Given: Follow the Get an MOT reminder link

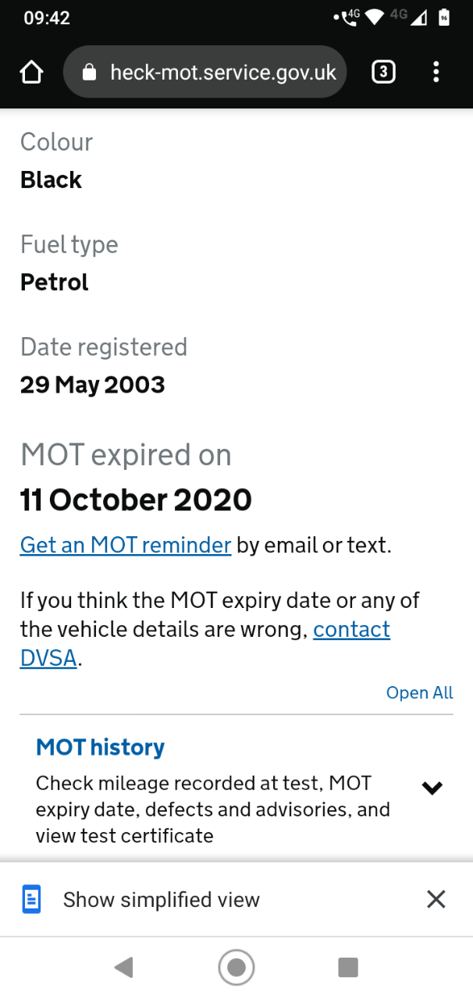Looking at the screenshot, I should (126, 545).
